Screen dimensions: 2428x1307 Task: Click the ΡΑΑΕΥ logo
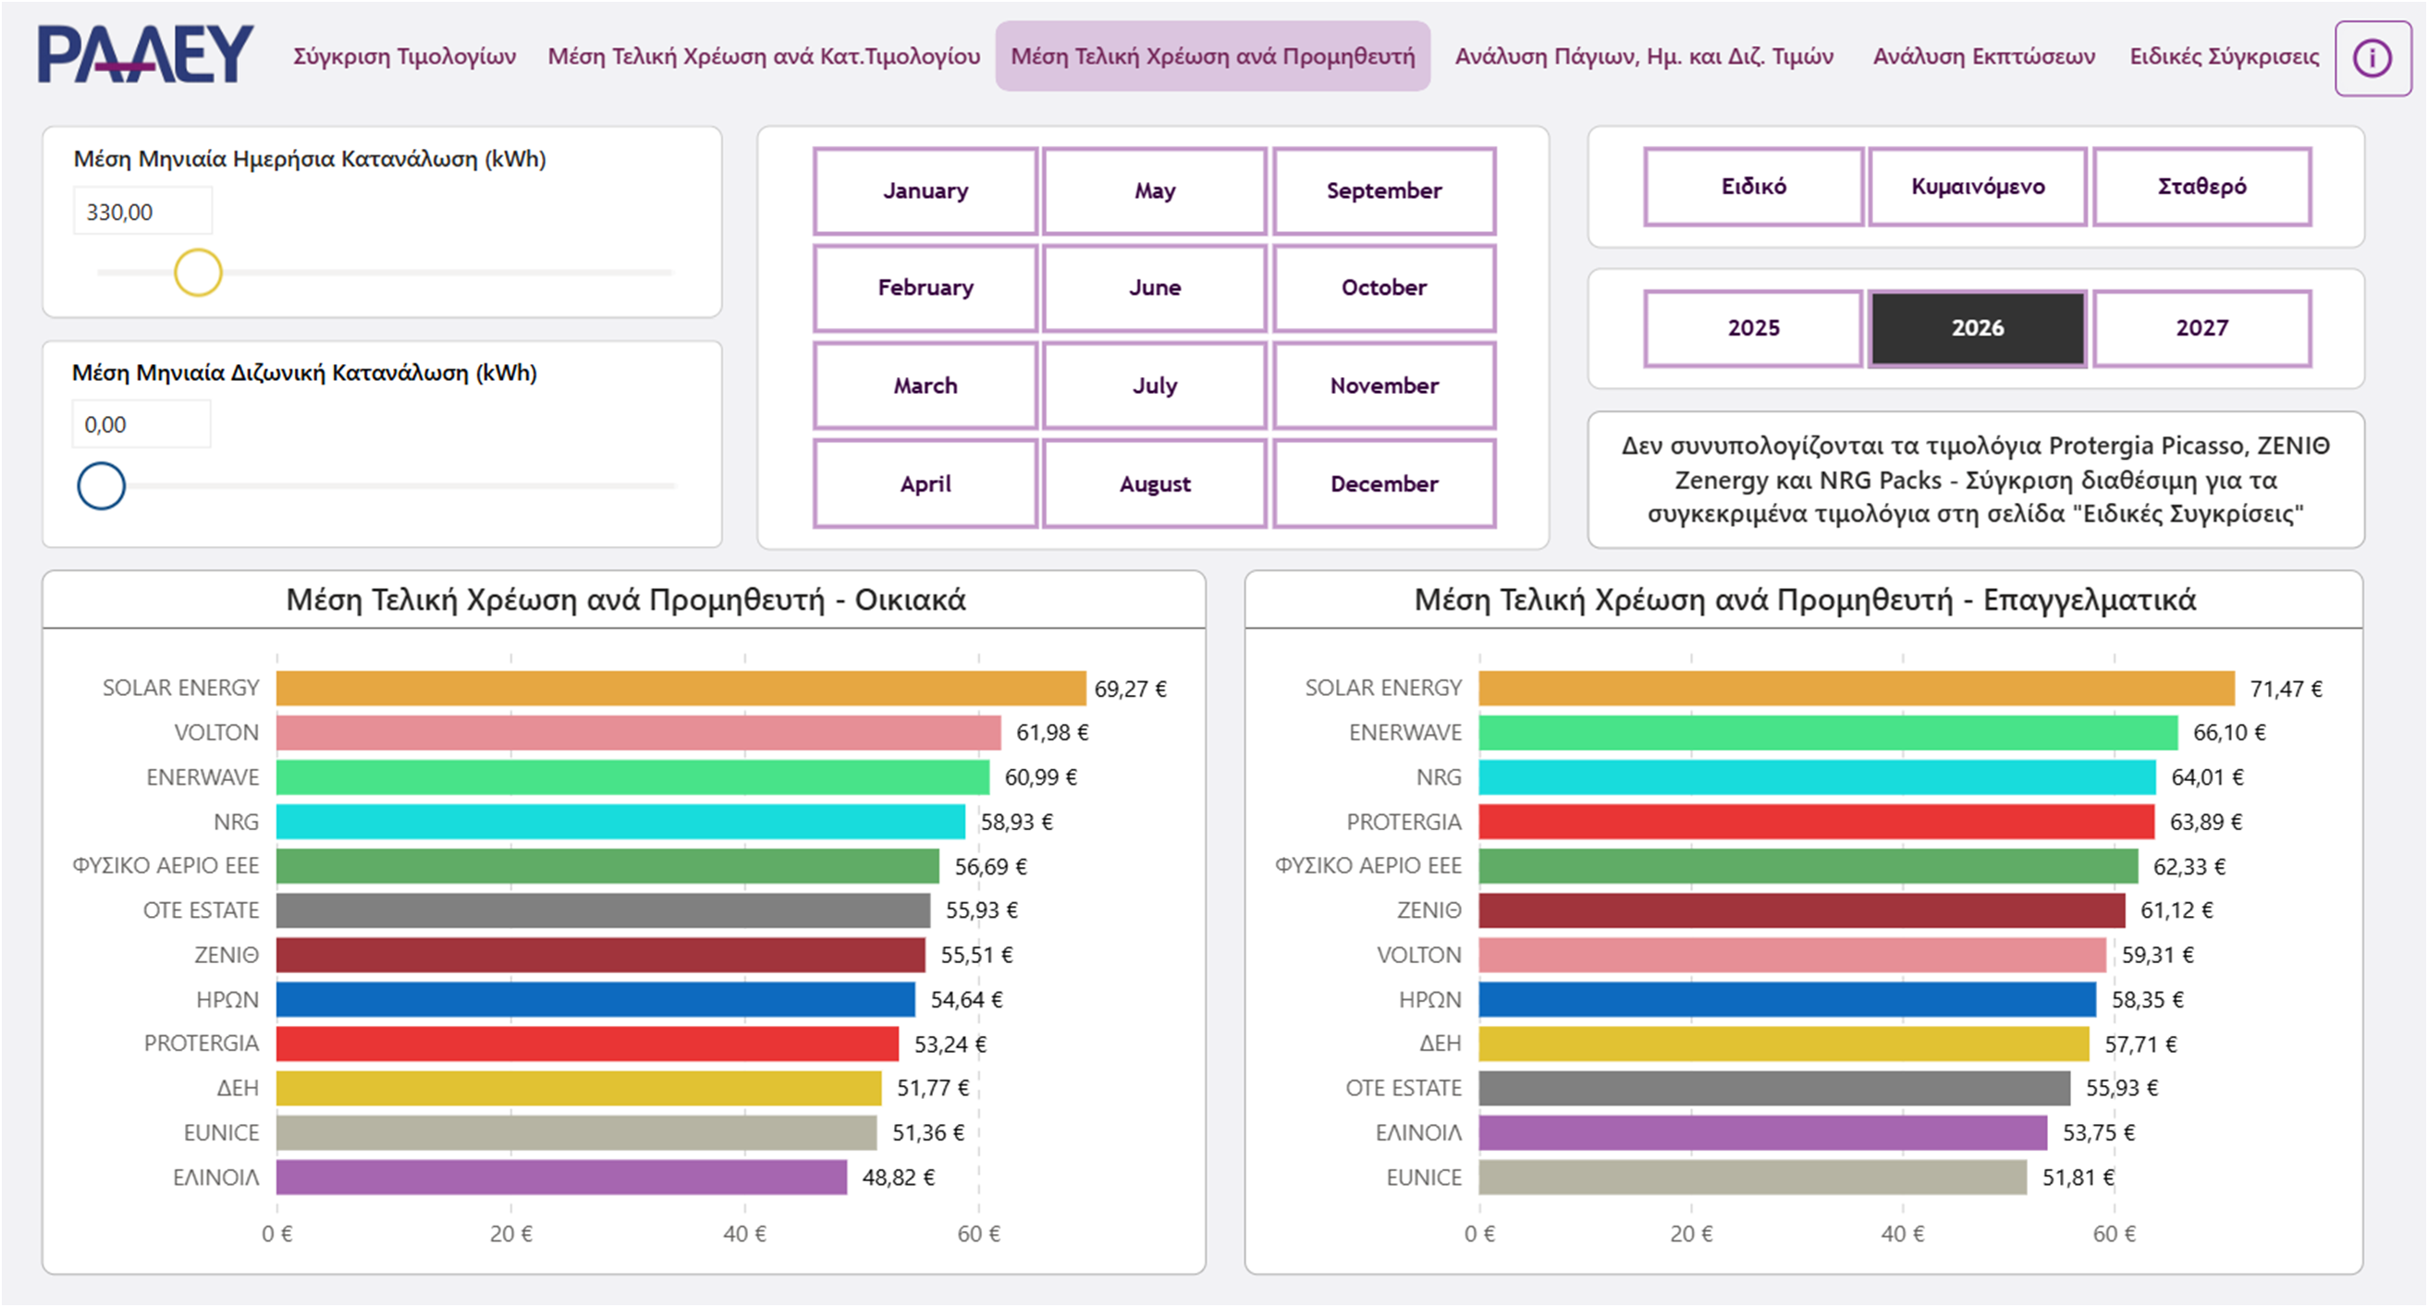click(x=145, y=54)
